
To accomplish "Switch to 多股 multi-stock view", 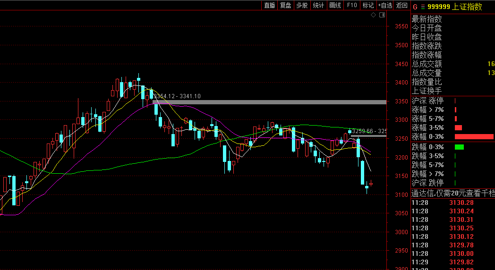I will [x=302, y=5].
